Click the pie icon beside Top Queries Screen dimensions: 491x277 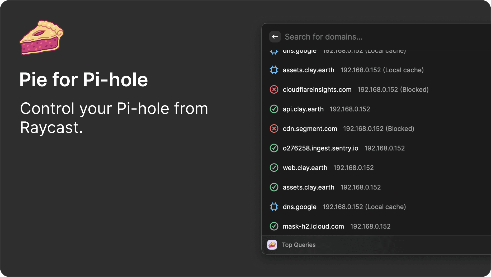272,245
